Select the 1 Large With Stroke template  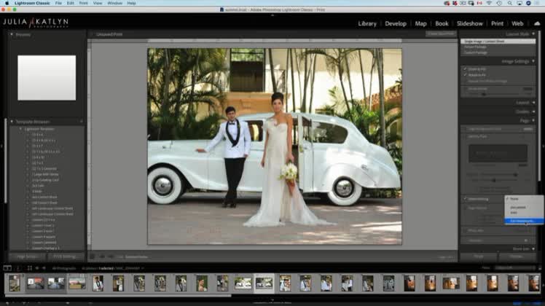[x=45, y=174]
